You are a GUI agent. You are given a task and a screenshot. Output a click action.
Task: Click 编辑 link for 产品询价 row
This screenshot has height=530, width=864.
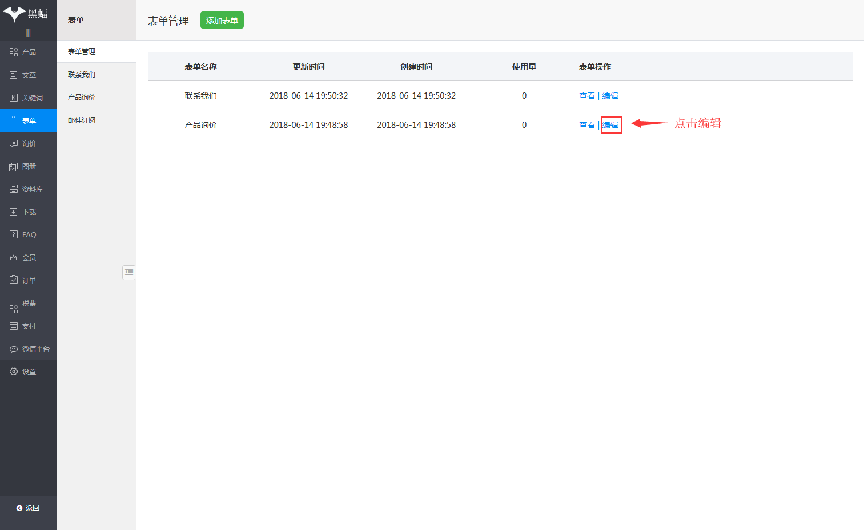pyautogui.click(x=610, y=125)
